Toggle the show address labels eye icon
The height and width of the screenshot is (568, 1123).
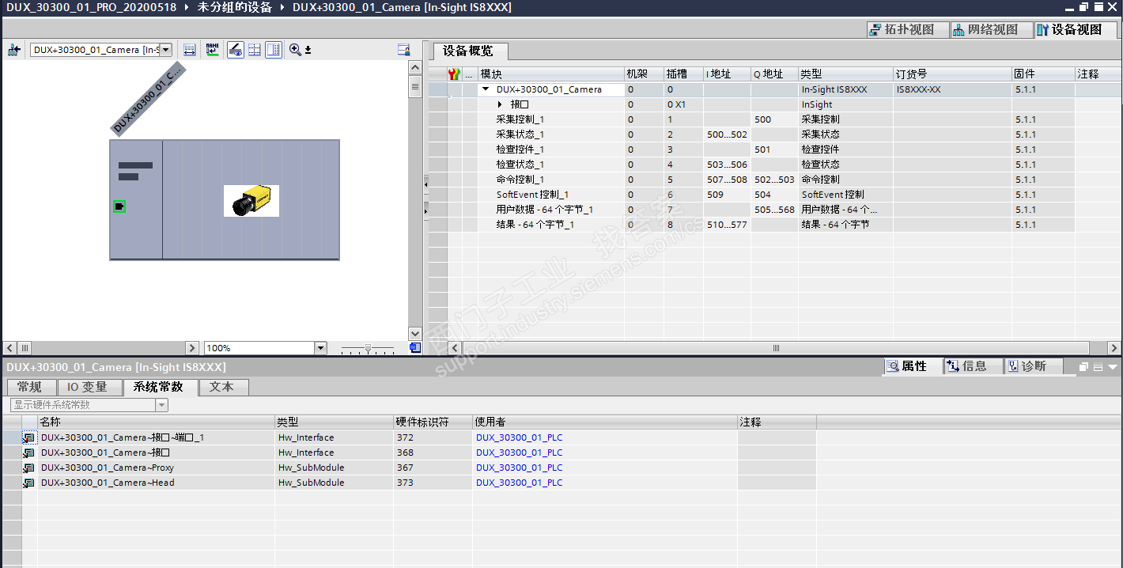point(235,50)
